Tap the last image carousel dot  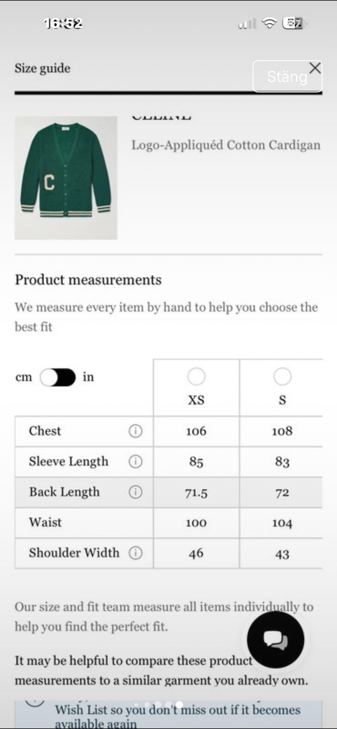pos(179,704)
